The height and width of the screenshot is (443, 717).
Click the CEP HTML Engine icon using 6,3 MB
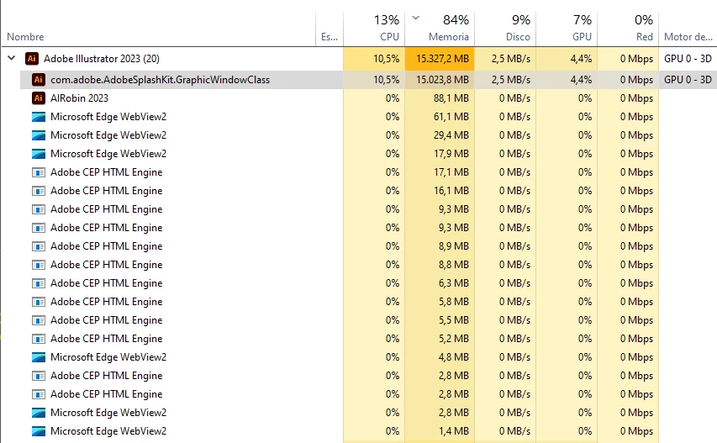pyautogui.click(x=39, y=283)
